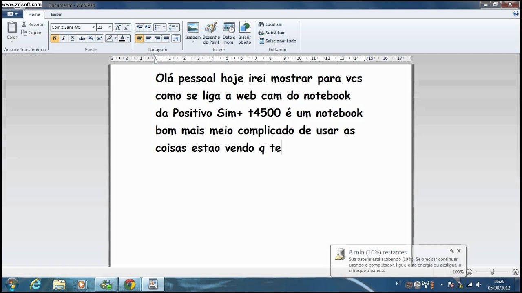Click Substituir to replace text

point(272,33)
